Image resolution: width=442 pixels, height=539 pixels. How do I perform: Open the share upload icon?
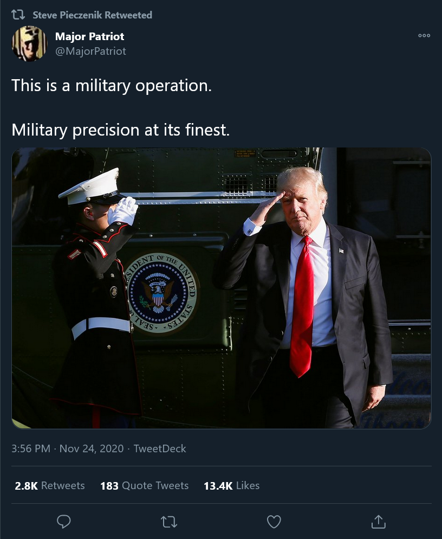point(379,522)
